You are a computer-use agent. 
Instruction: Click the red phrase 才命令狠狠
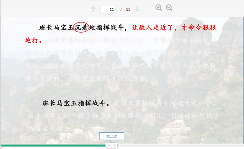(199, 27)
